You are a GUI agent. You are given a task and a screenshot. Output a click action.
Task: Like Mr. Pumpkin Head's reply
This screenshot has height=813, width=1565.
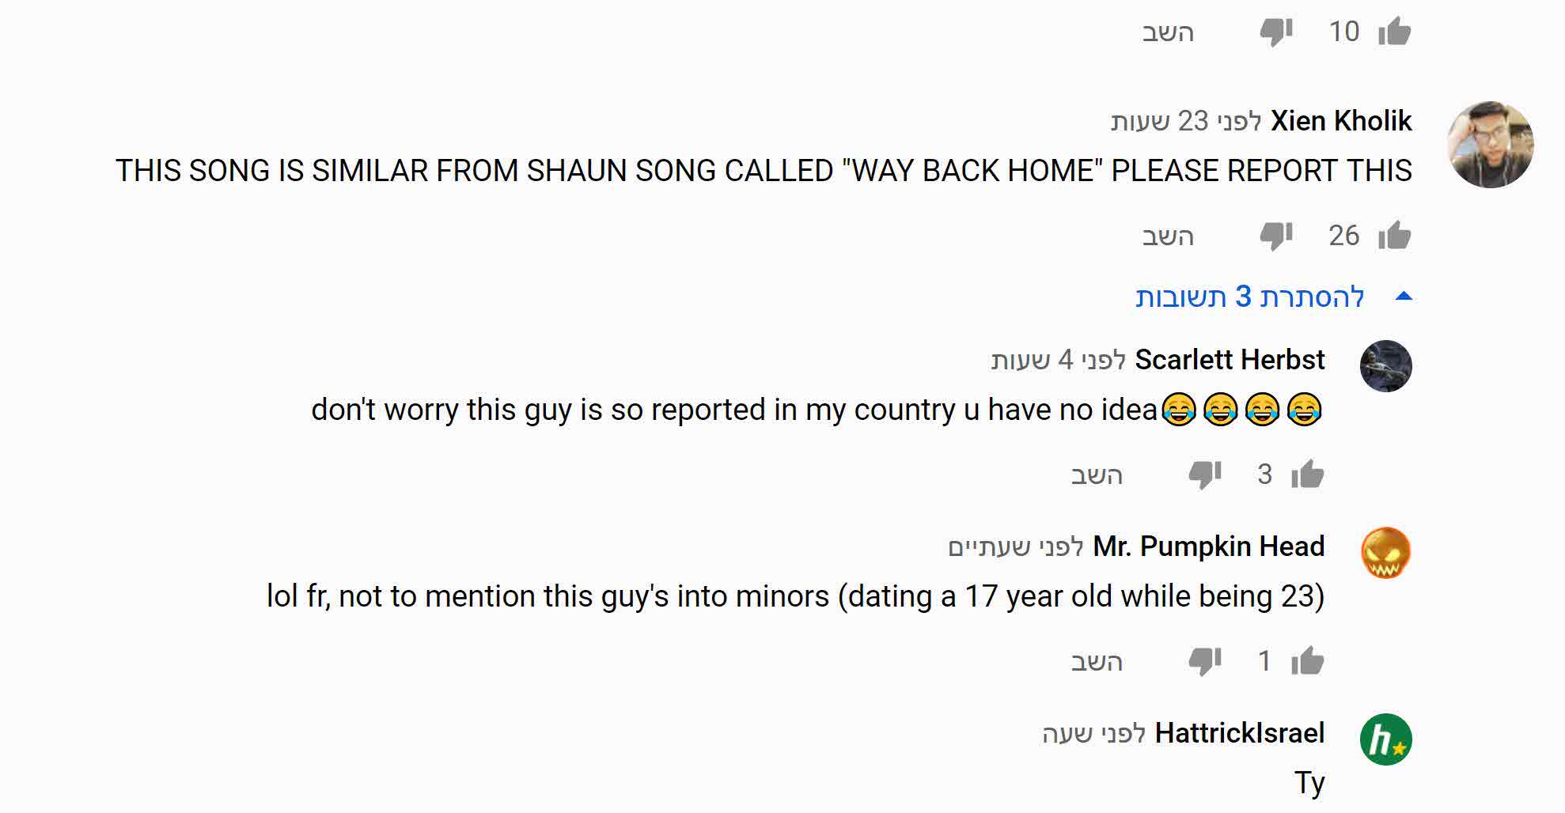(x=1307, y=661)
